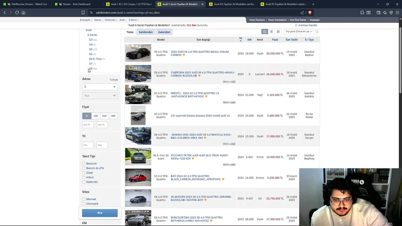Viewport: 402px width, 226px height.
Task: Switch to list view icon
Action: click(x=271, y=32)
